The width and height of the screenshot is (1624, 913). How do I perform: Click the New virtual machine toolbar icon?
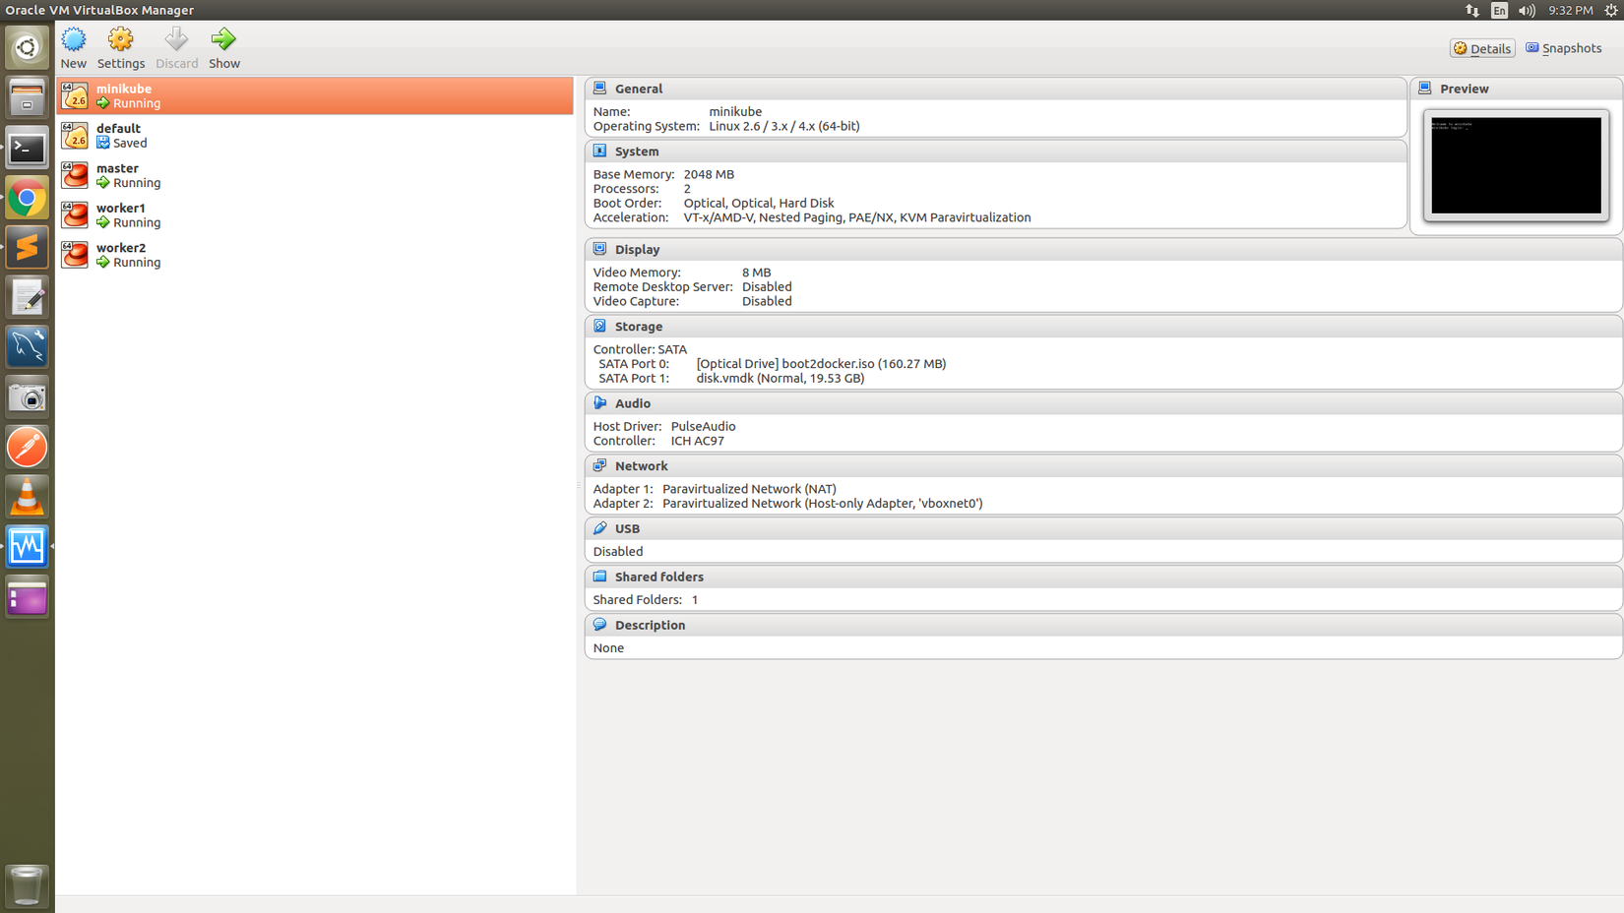74,39
